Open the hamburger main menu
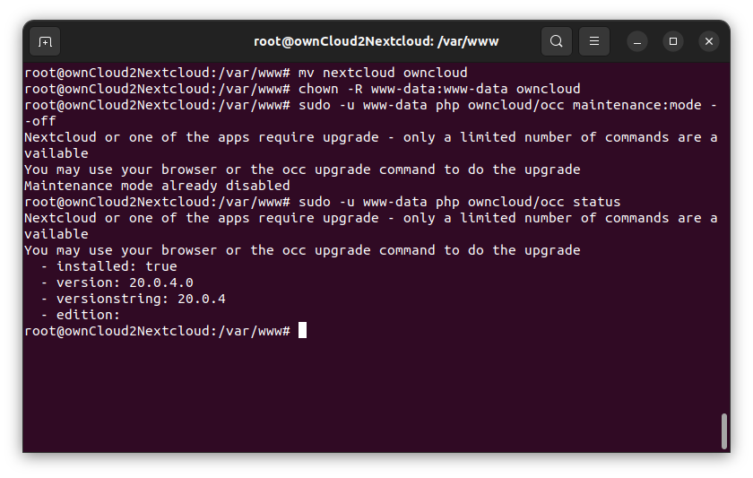Image resolution: width=753 pixels, height=478 pixels. coord(594,41)
